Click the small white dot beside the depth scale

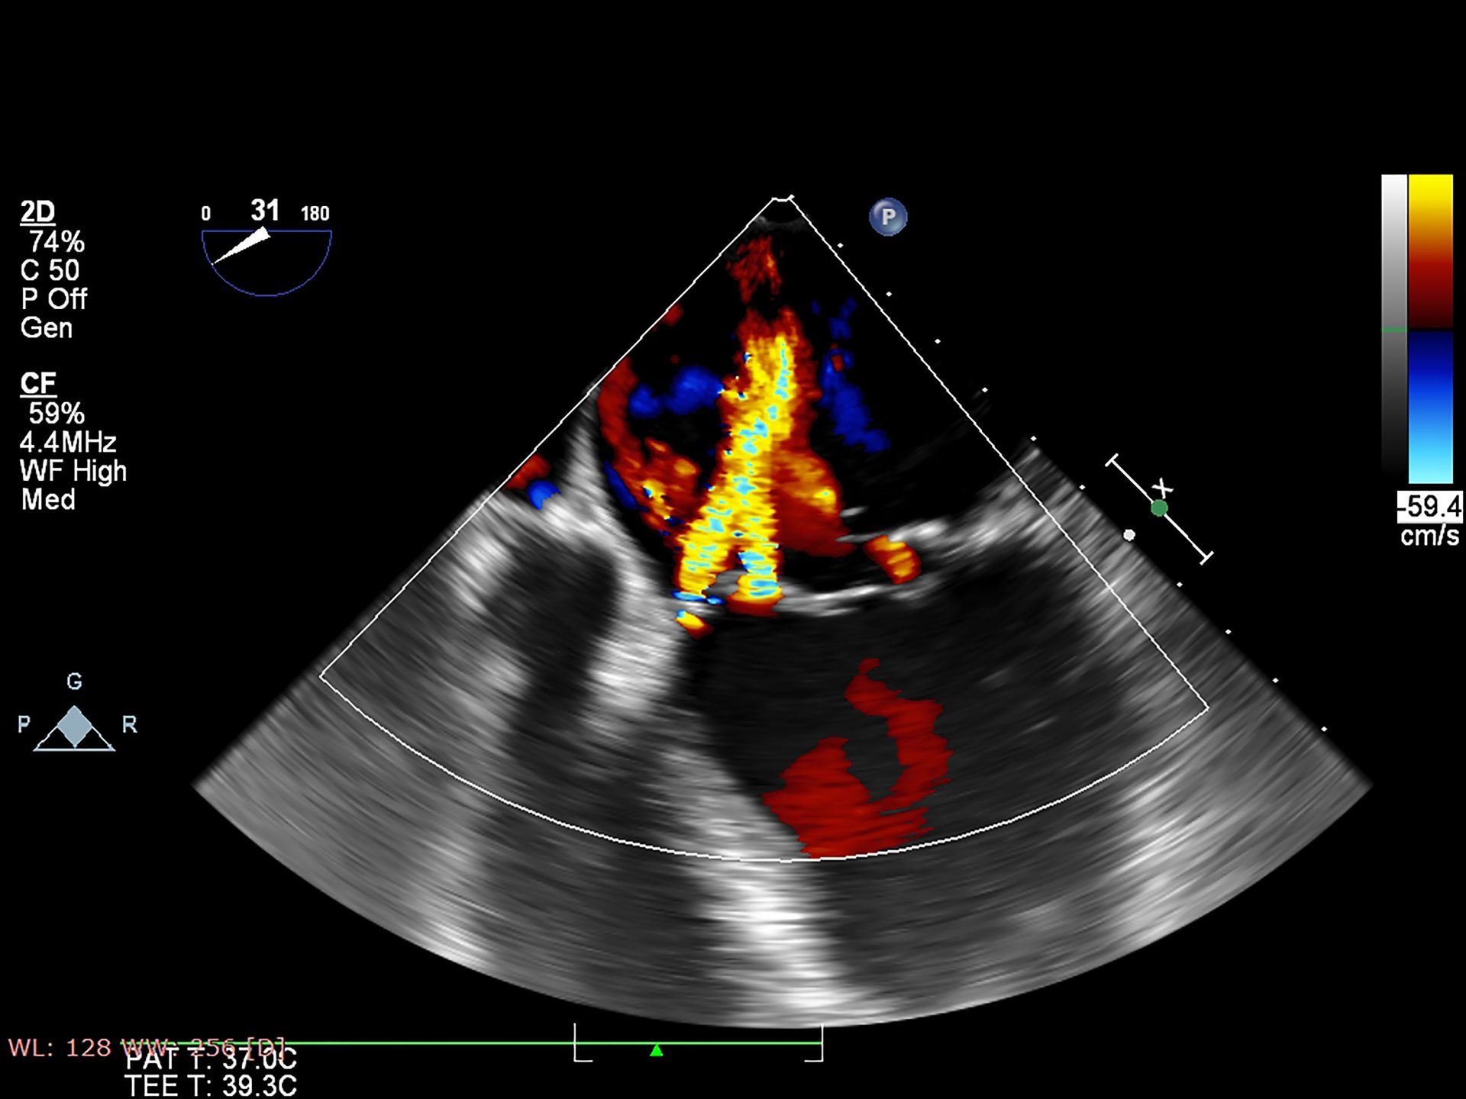click(1129, 535)
